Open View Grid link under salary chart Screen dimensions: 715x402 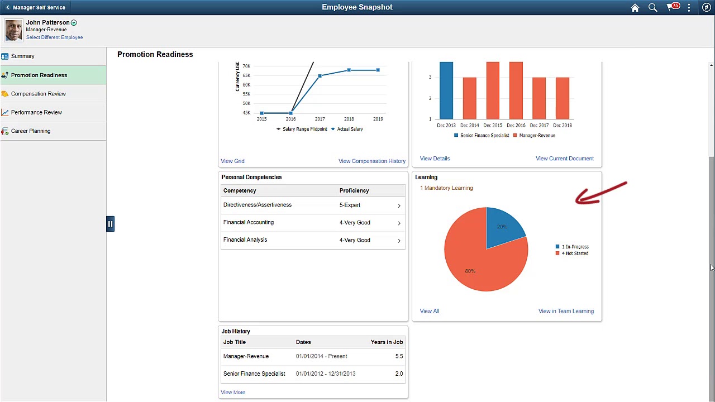[232, 161]
